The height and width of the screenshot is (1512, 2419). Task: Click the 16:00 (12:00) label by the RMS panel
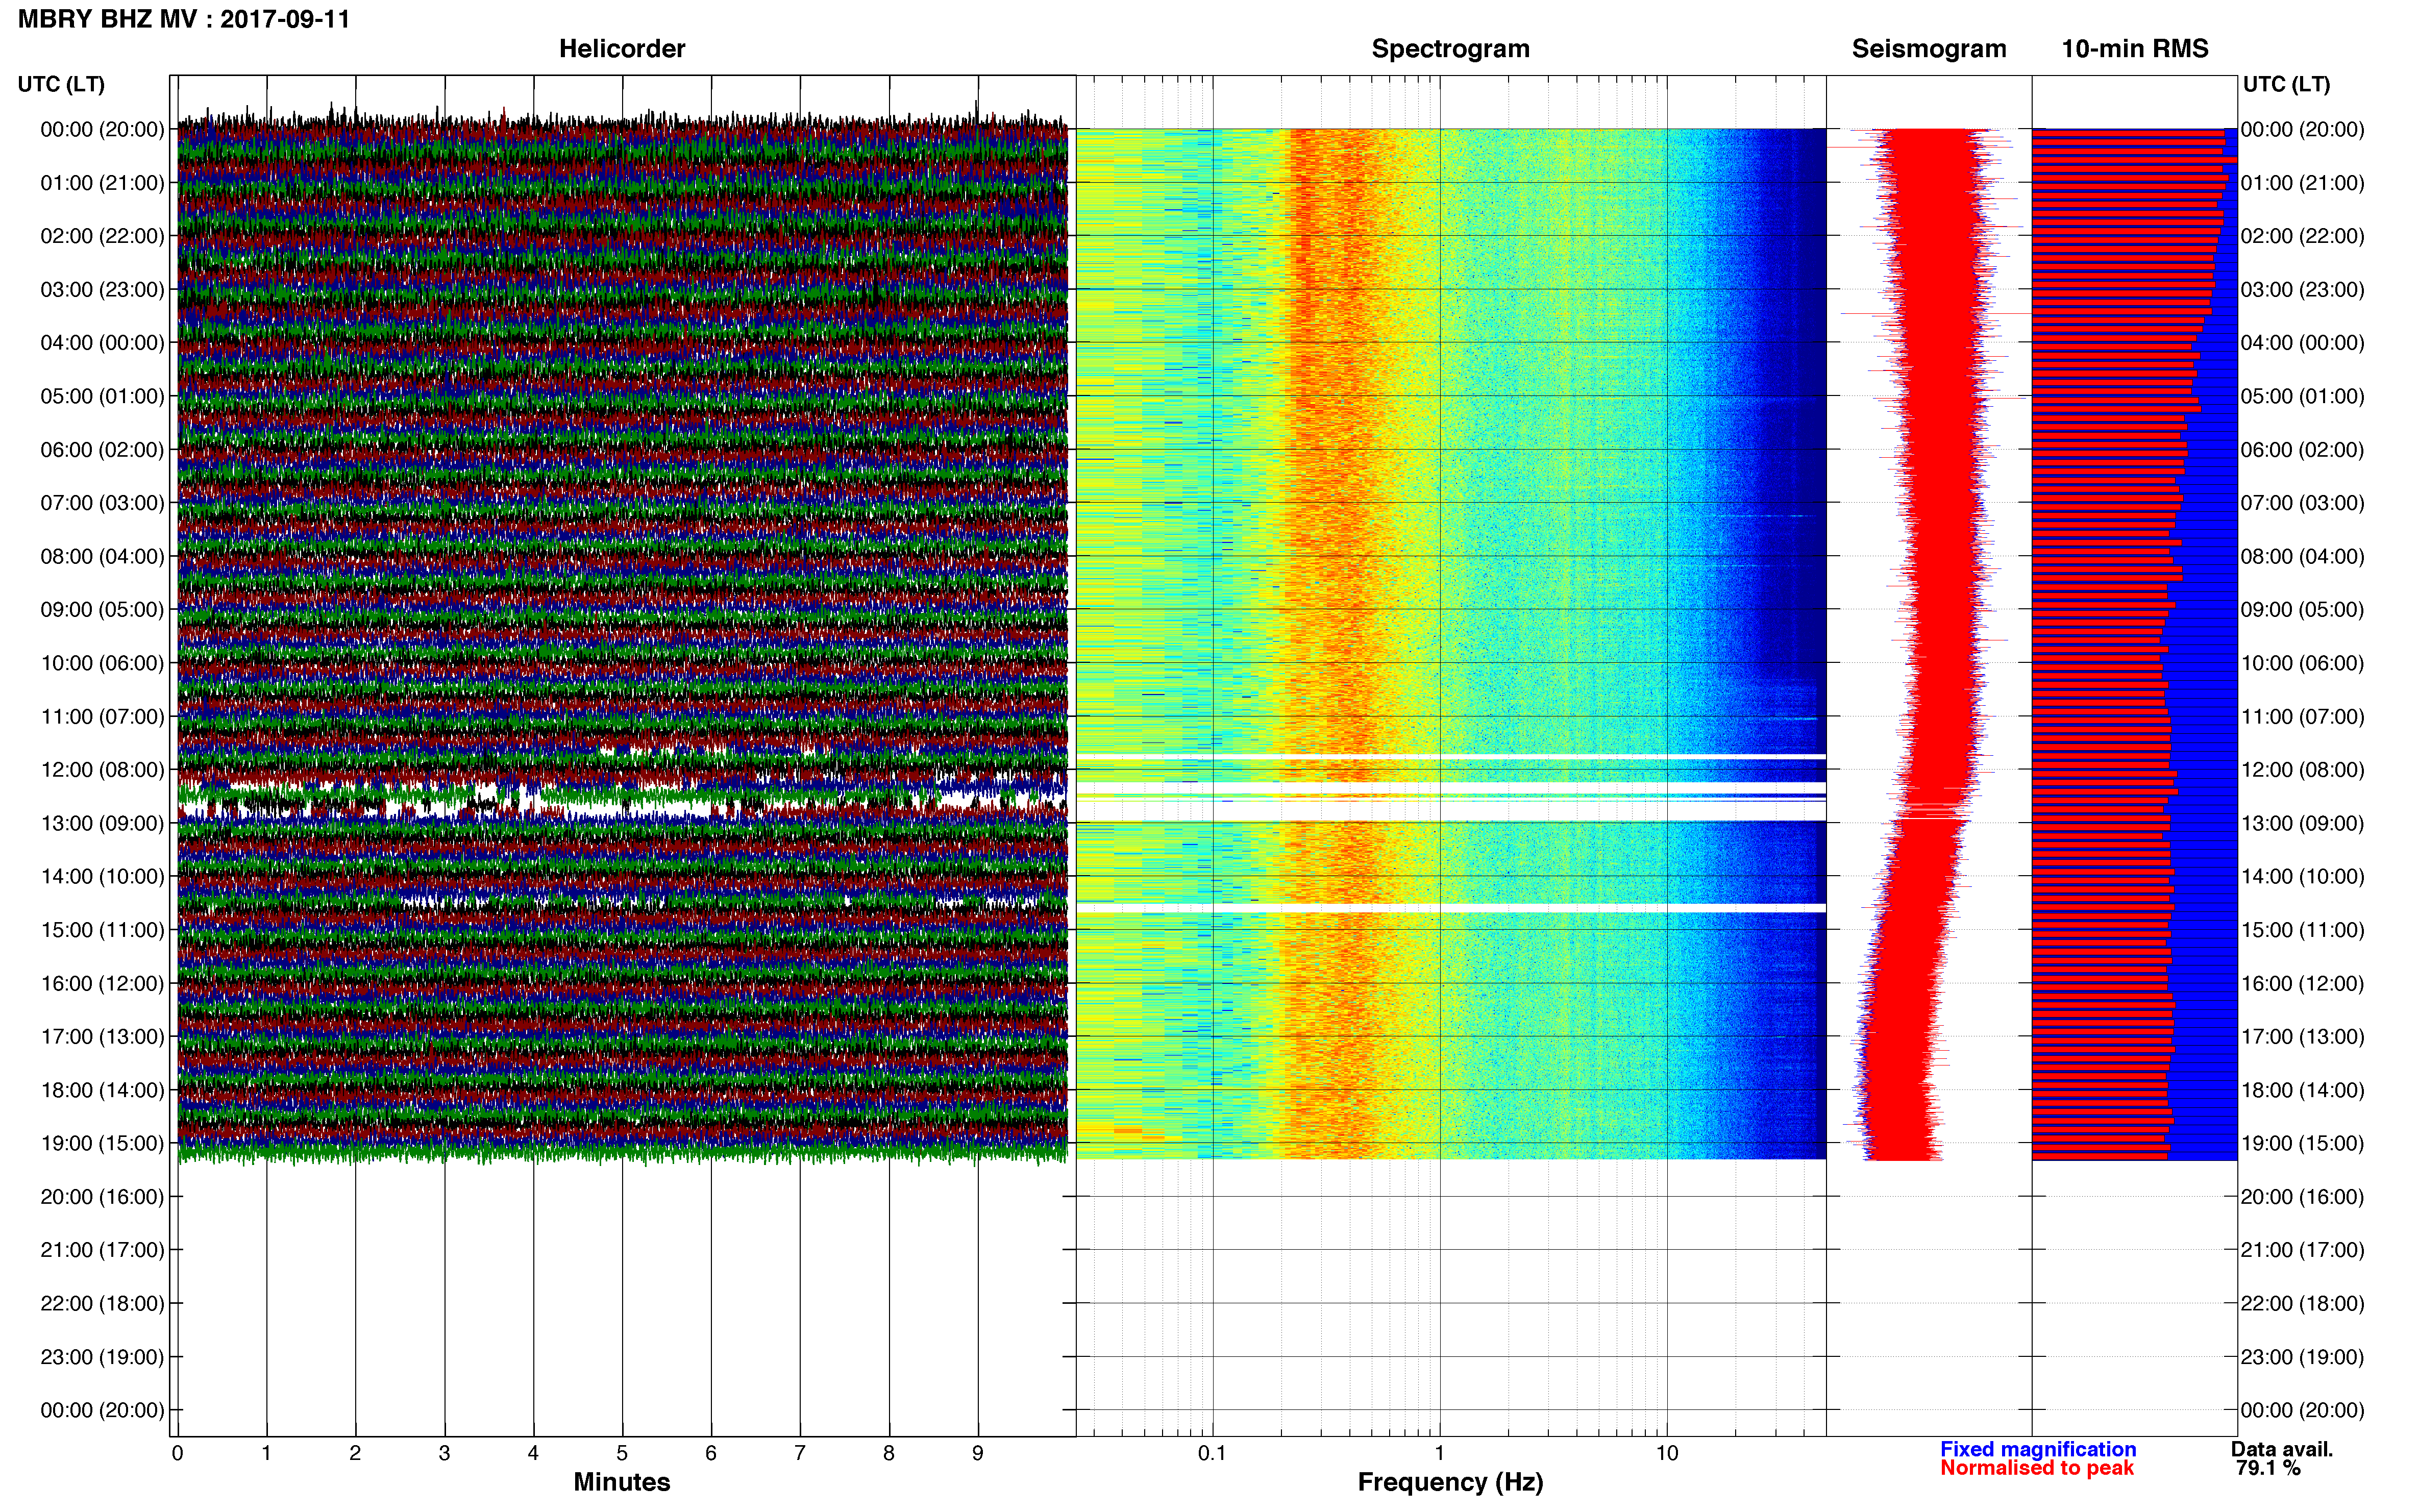(2303, 984)
